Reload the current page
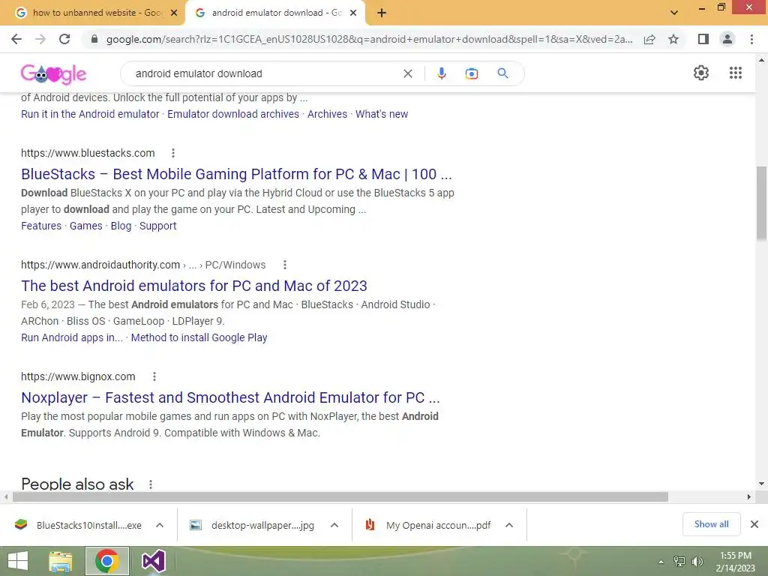768x576 pixels. point(64,39)
